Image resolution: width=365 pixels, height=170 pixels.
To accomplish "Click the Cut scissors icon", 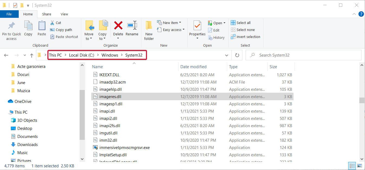I will (52, 23).
